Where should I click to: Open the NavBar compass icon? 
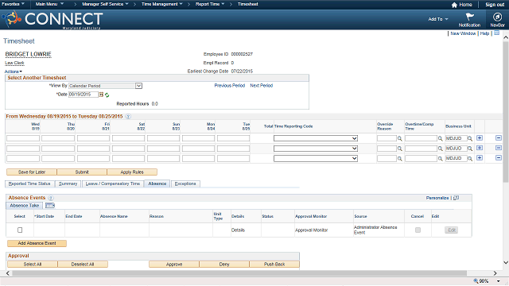coord(497,17)
